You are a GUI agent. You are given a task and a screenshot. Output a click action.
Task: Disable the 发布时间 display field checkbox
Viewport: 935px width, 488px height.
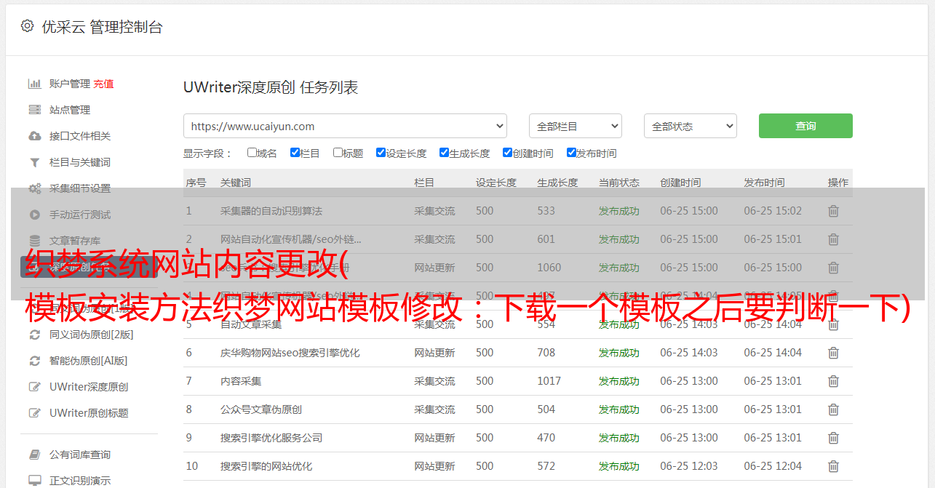click(x=571, y=153)
